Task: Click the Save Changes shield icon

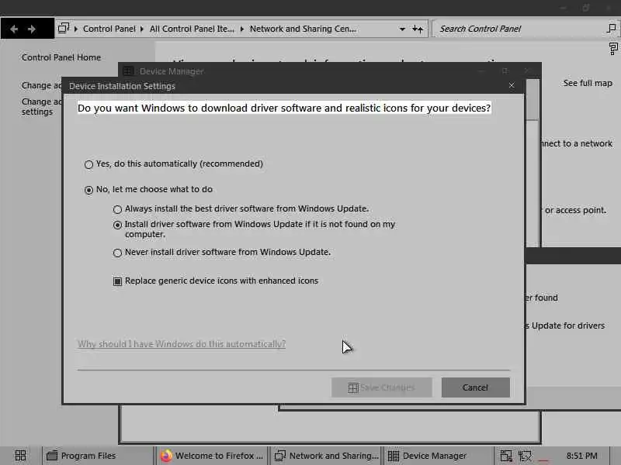Action: [x=353, y=388]
